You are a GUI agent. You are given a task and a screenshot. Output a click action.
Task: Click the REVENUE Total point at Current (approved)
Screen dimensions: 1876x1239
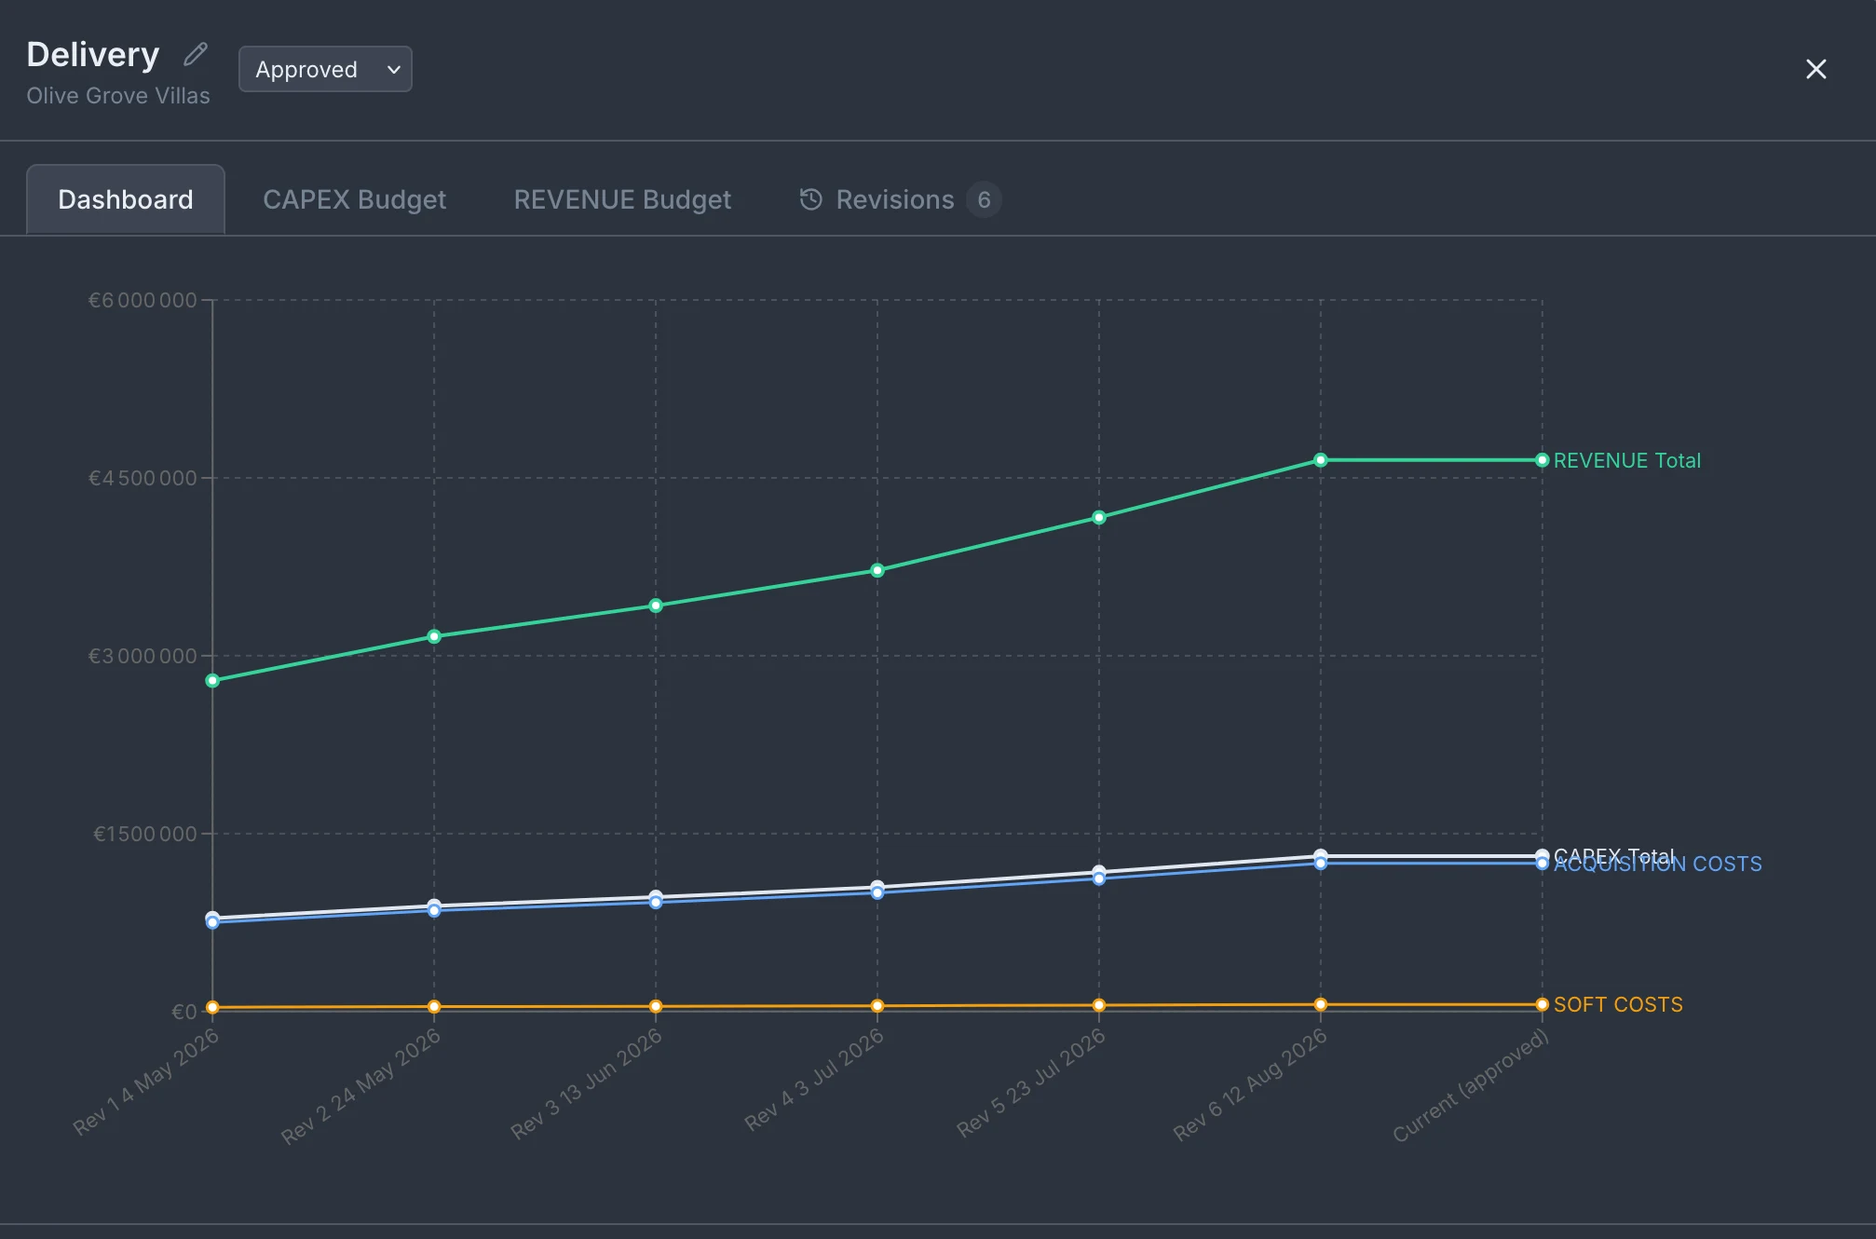(1543, 460)
